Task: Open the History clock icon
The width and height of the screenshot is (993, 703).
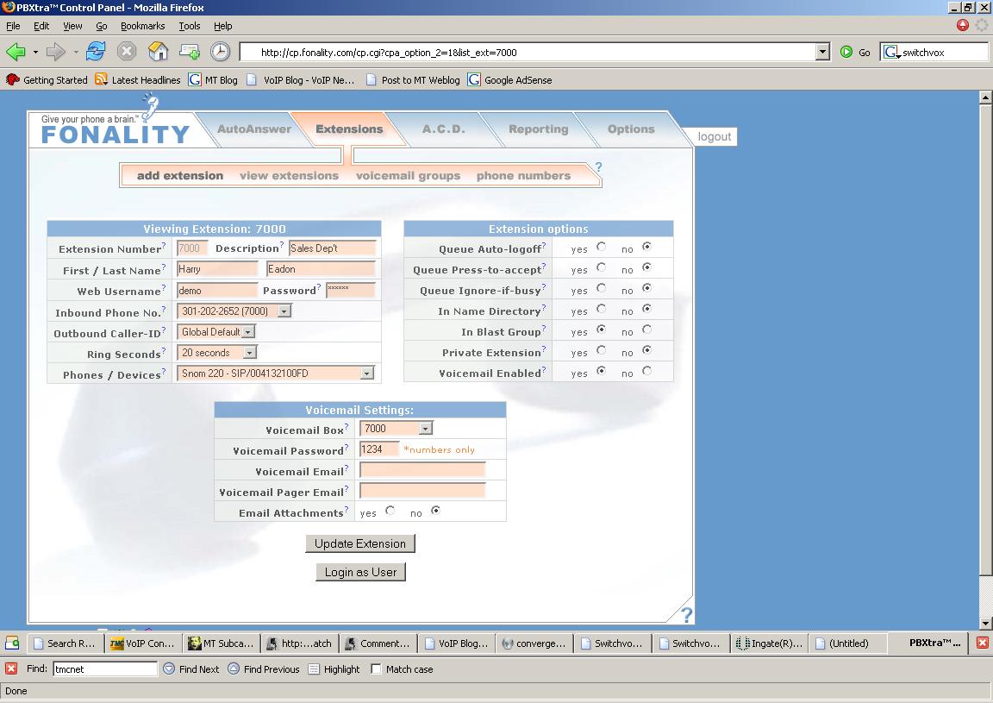Action: (221, 52)
